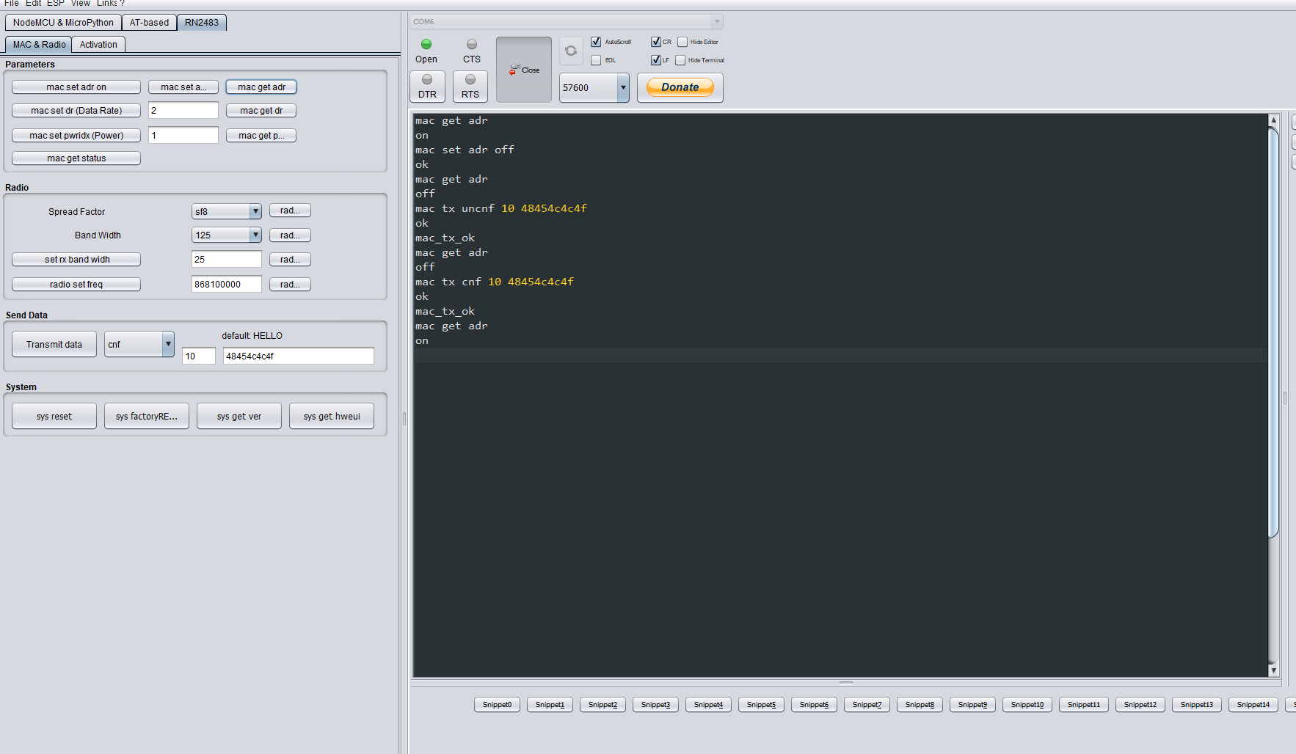Click rad... button beside 868100000
The width and height of the screenshot is (1296, 754).
[290, 285]
